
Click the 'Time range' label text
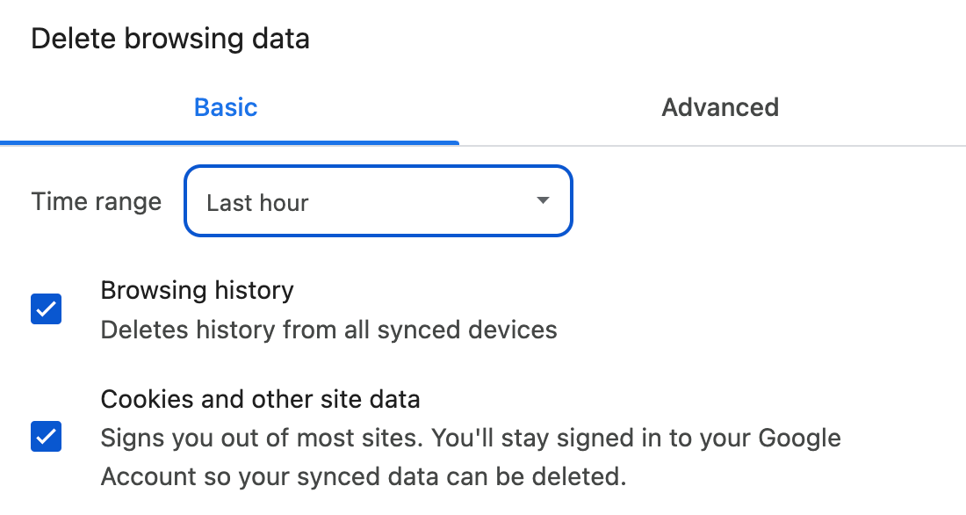tap(97, 201)
